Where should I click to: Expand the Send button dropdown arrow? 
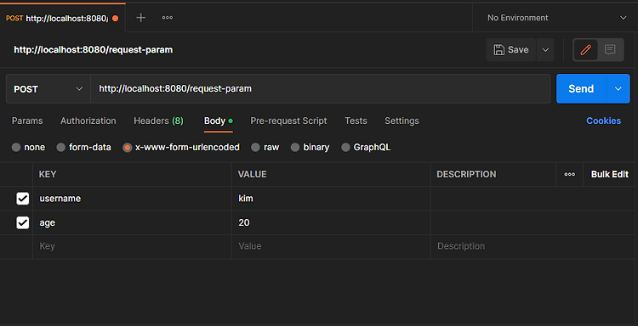618,89
